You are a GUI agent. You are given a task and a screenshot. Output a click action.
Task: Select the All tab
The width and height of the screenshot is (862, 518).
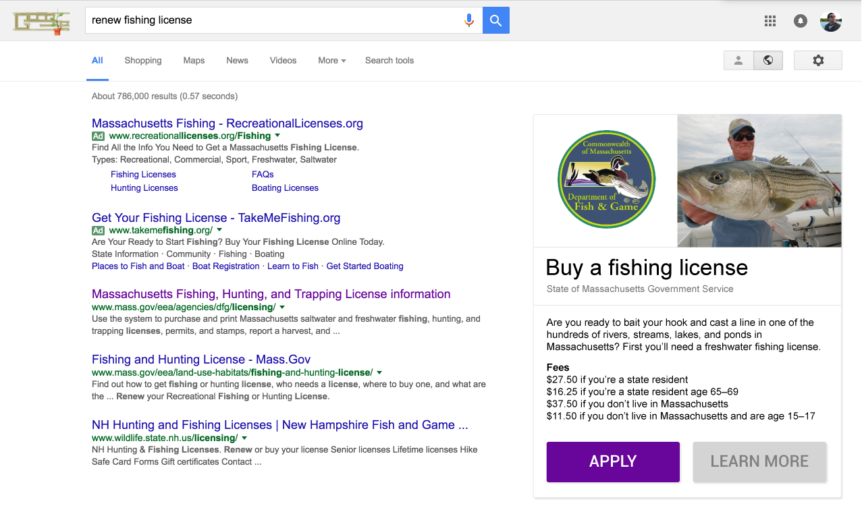(x=97, y=61)
